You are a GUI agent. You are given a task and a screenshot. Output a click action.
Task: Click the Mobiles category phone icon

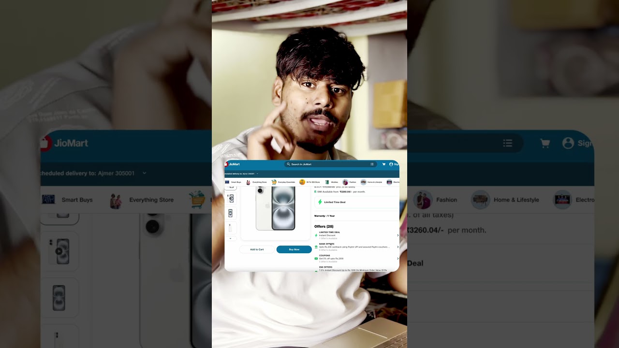tap(327, 182)
